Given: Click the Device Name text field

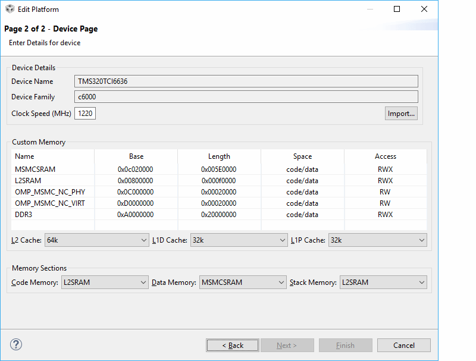Looking at the screenshot, I should tap(246, 81).
